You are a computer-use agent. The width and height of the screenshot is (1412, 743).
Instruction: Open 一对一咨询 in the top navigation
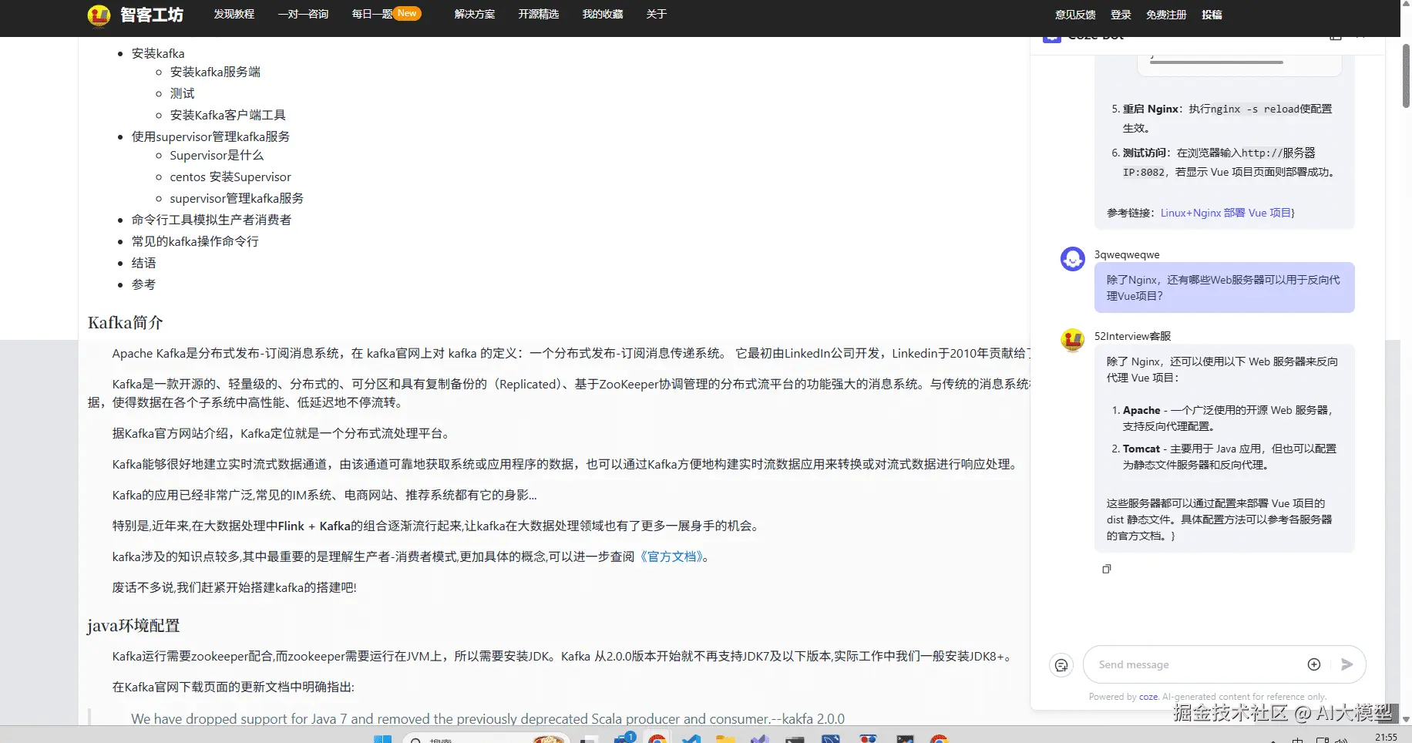tap(303, 15)
